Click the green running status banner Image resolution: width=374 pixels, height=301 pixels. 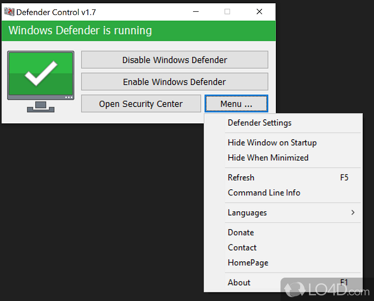point(138,30)
